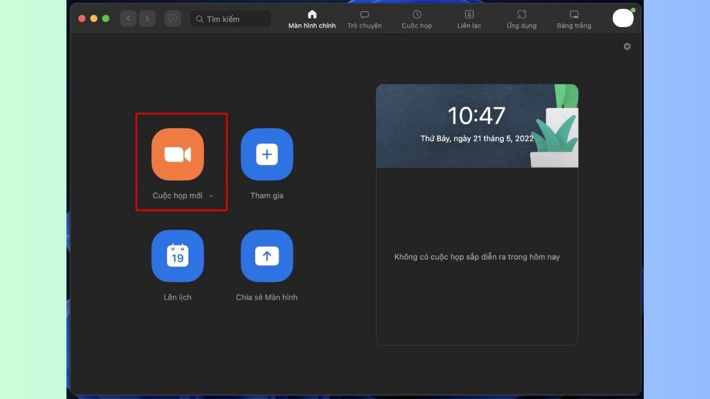Open the Ứng dụng tab
Image resolution: width=710 pixels, height=399 pixels.
[x=521, y=19]
